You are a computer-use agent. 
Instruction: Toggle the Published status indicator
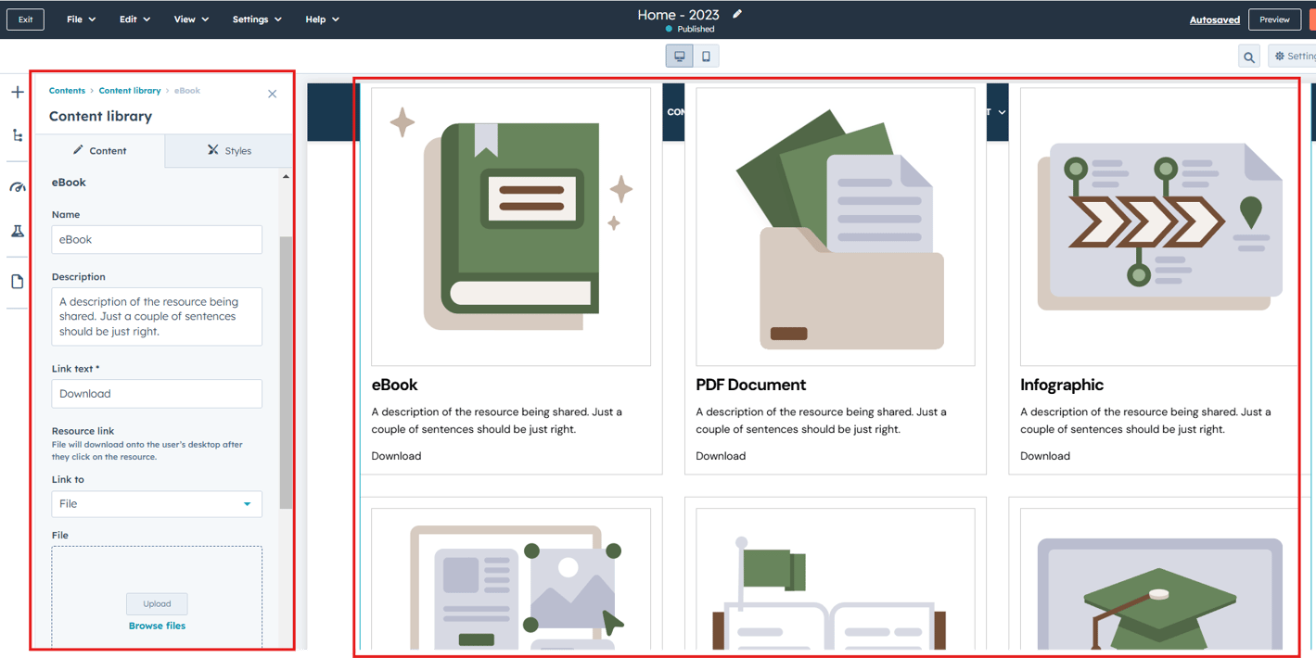691,29
